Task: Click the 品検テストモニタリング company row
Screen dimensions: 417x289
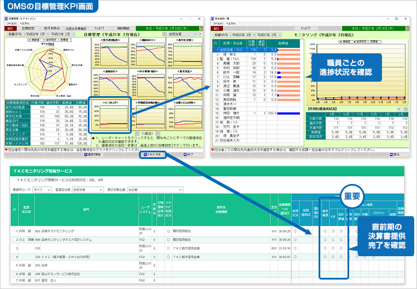Action: point(207,231)
